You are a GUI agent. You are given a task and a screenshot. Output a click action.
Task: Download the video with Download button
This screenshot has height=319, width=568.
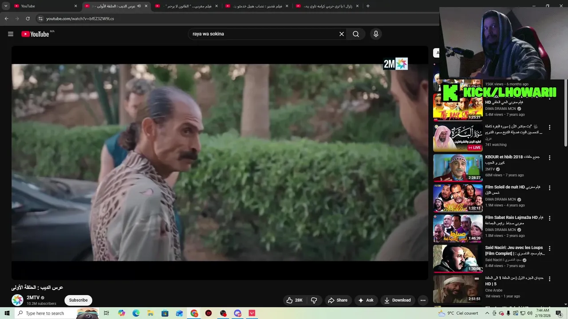pos(398,300)
